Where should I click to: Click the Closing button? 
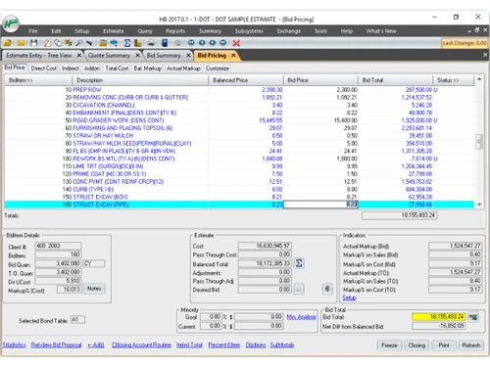(x=416, y=345)
